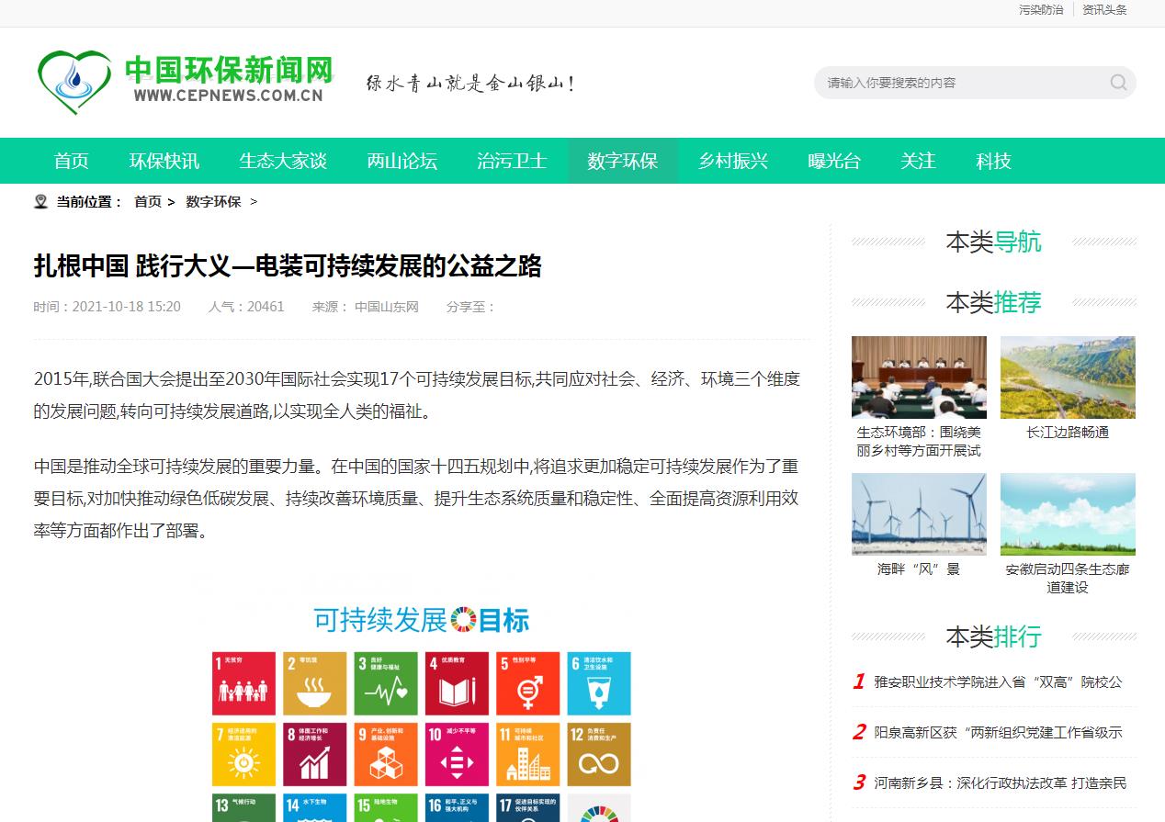Click SDG tile 15 陆地生物
1165x822 pixels.
point(386,808)
